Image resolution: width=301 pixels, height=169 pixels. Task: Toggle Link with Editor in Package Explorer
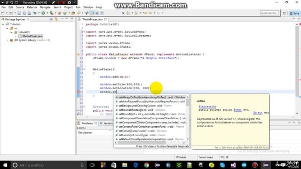click(x=56, y=19)
